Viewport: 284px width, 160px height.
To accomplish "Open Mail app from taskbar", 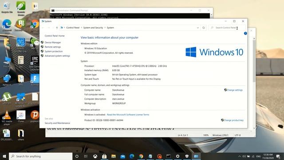I will (x=123, y=156).
